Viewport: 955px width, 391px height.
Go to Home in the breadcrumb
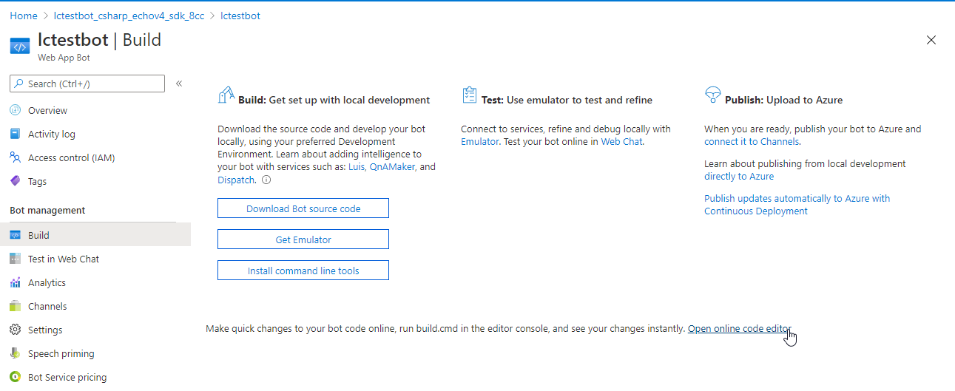point(24,16)
